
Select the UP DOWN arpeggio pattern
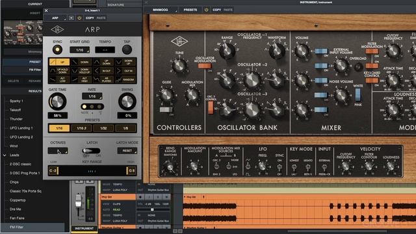click(x=103, y=62)
